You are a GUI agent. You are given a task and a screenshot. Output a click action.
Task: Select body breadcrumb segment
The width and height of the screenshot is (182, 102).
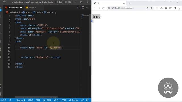(38, 12)
